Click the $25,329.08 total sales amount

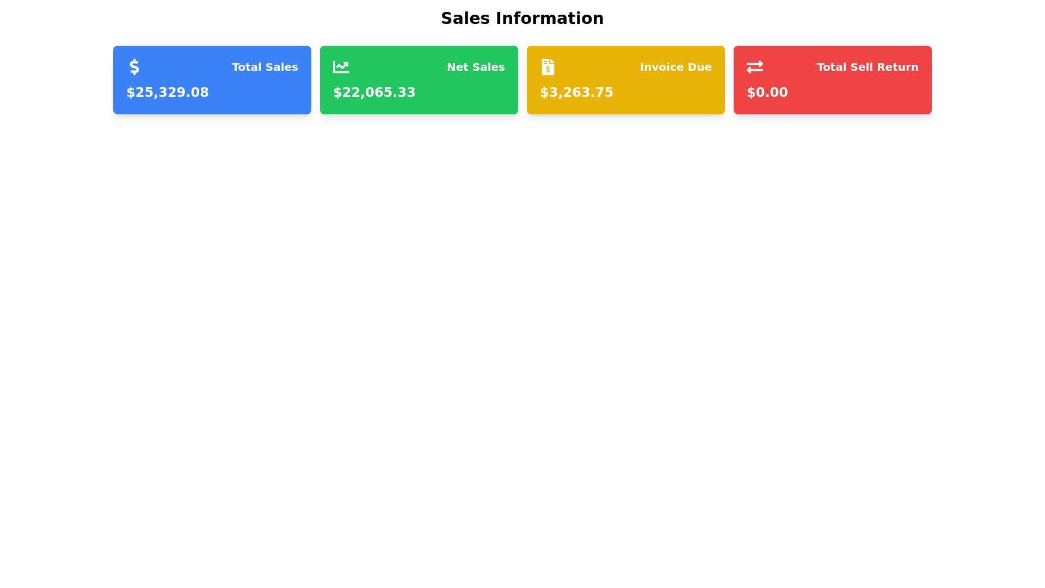click(x=168, y=93)
